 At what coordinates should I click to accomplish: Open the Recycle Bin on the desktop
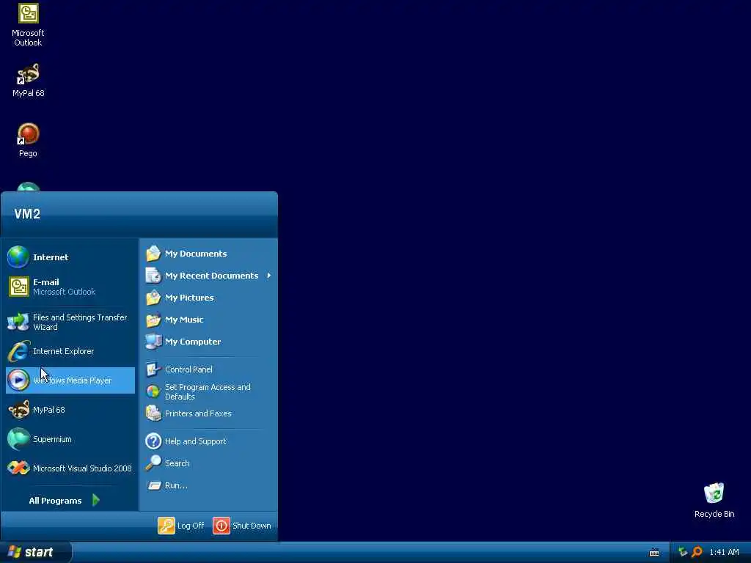coord(714,500)
